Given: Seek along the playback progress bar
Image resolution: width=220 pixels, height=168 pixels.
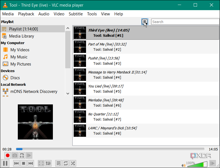Looking at the screenshot, I should [x=110, y=149].
